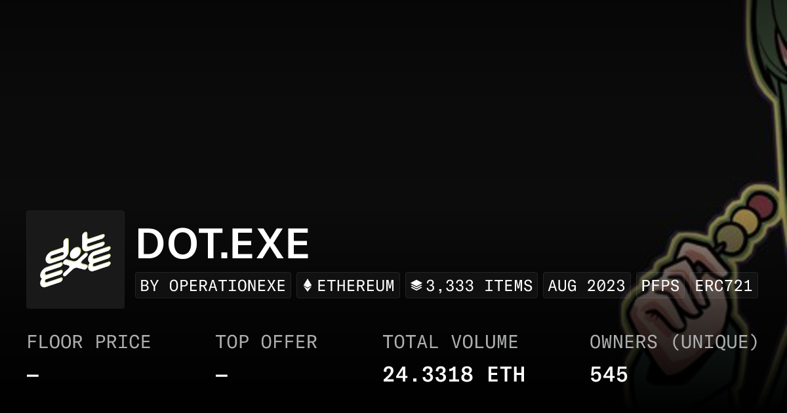787x413 pixels.
Task: Click the DOT.EXE collection logo thumbnail
Action: [75, 259]
